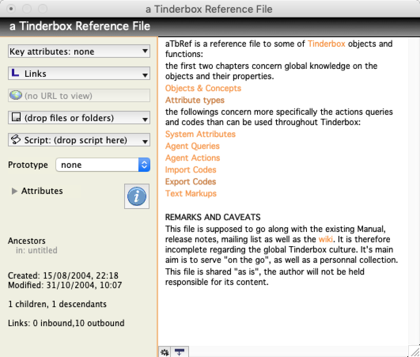Screen dimensions: 420x357
Task: Click the blue L icon in Links
Action: tap(15, 74)
